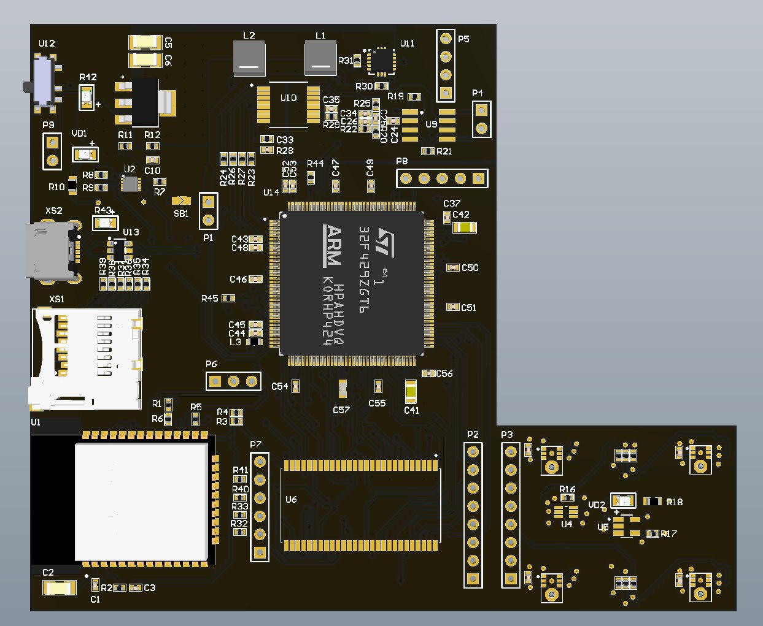Click the U11 QFN chip
The image size is (763, 626).
pos(381,61)
